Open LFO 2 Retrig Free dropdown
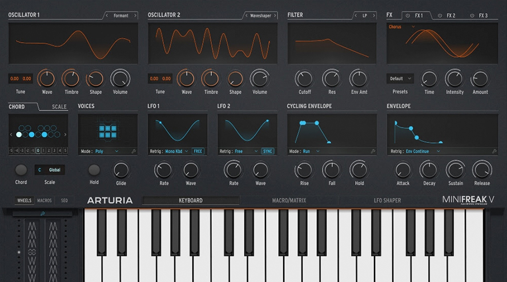The image size is (507, 282). tap(246, 151)
